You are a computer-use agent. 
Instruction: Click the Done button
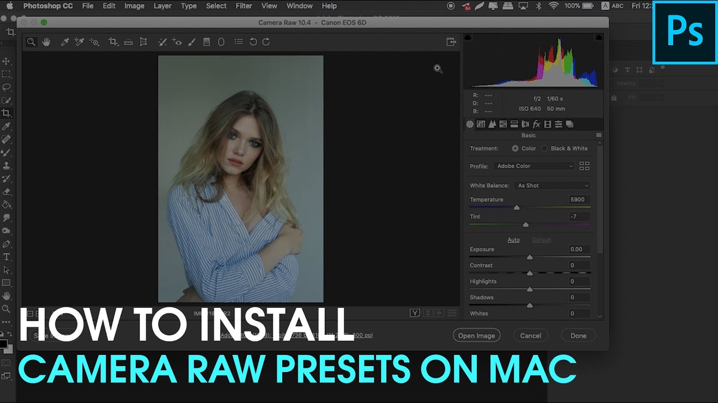click(x=578, y=336)
